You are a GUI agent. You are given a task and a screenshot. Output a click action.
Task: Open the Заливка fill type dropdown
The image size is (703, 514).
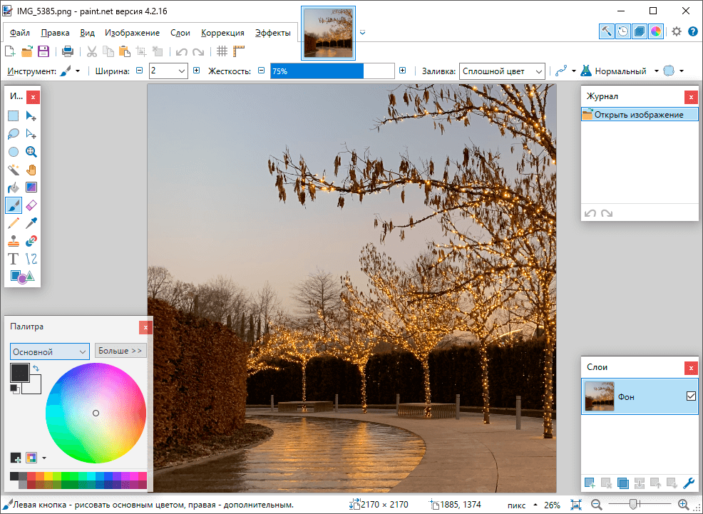[502, 71]
